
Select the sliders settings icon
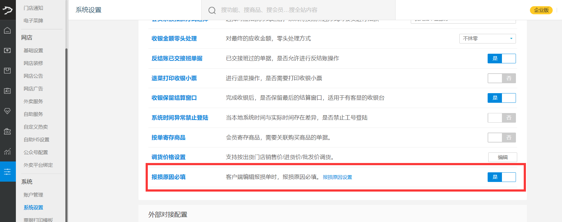7,171
